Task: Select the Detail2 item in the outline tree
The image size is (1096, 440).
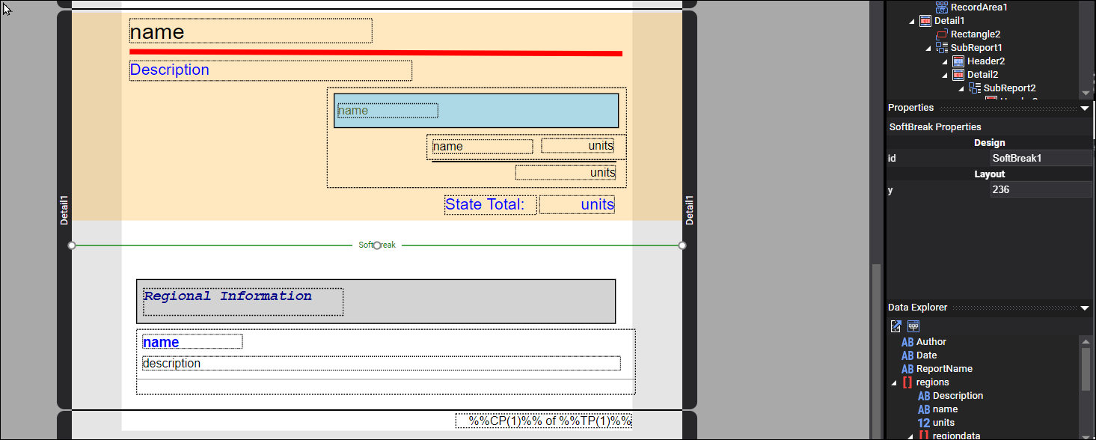Action: 982,75
